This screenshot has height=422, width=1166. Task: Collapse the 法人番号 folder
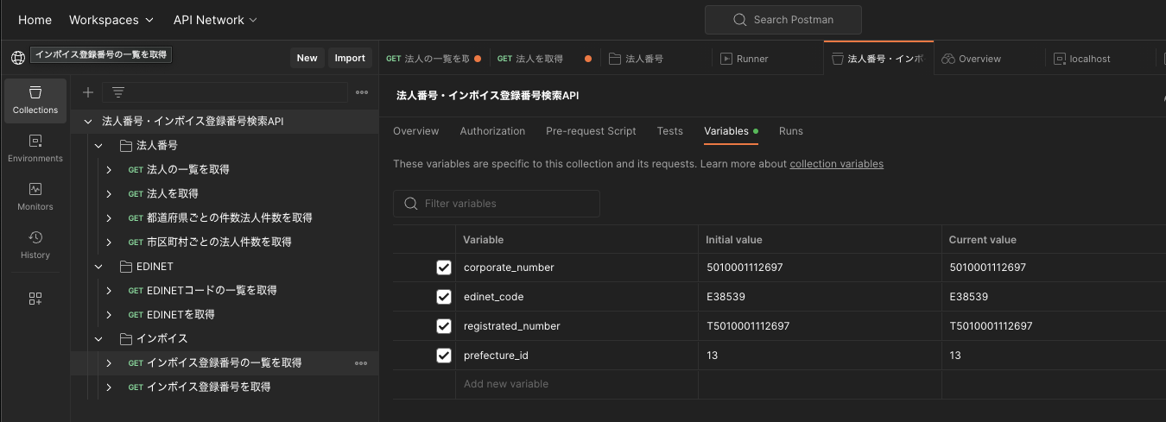pyautogui.click(x=99, y=145)
